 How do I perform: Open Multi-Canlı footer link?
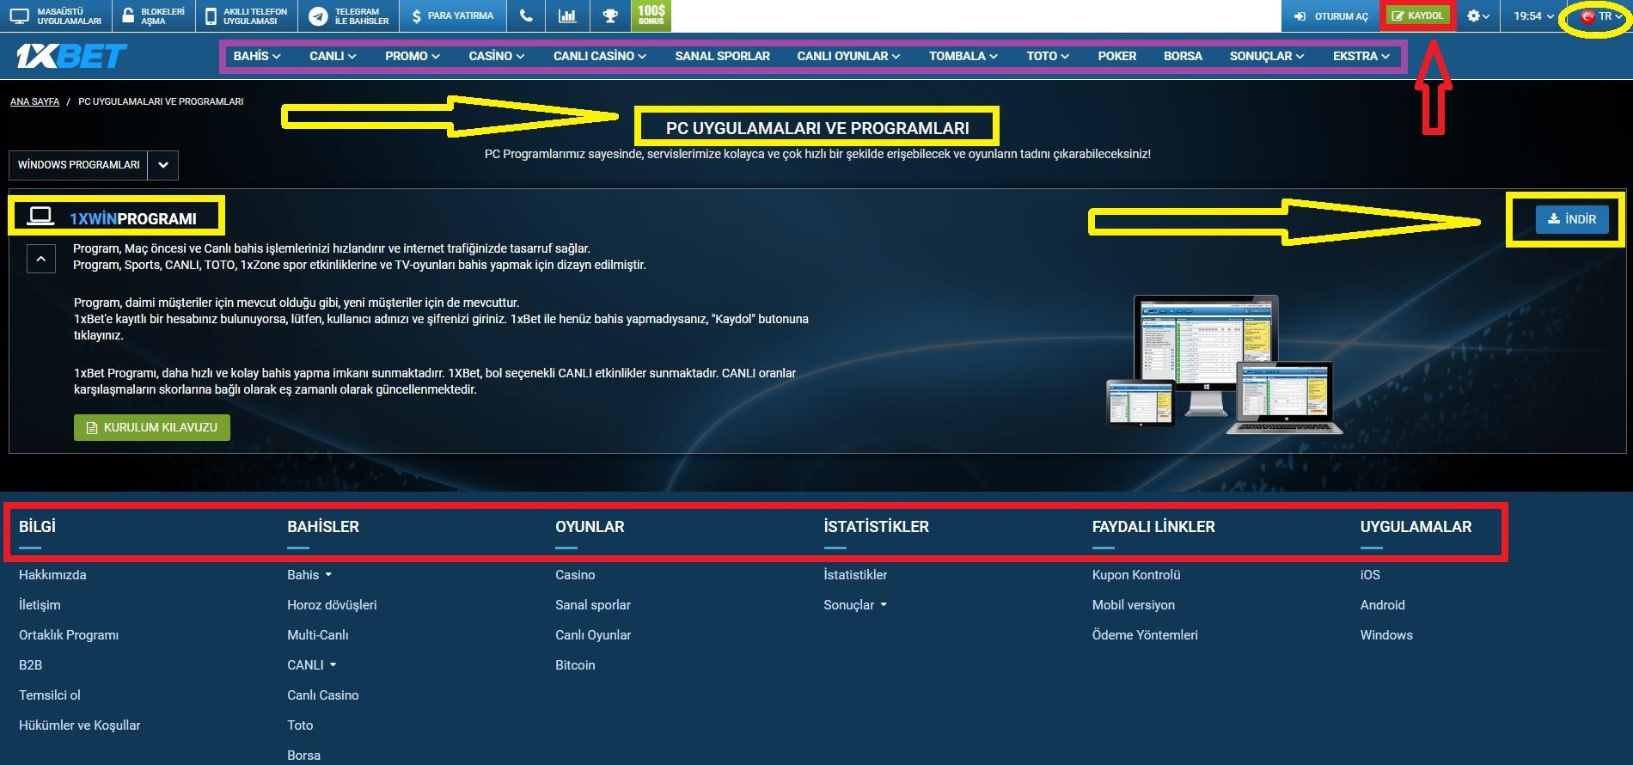coord(318,635)
